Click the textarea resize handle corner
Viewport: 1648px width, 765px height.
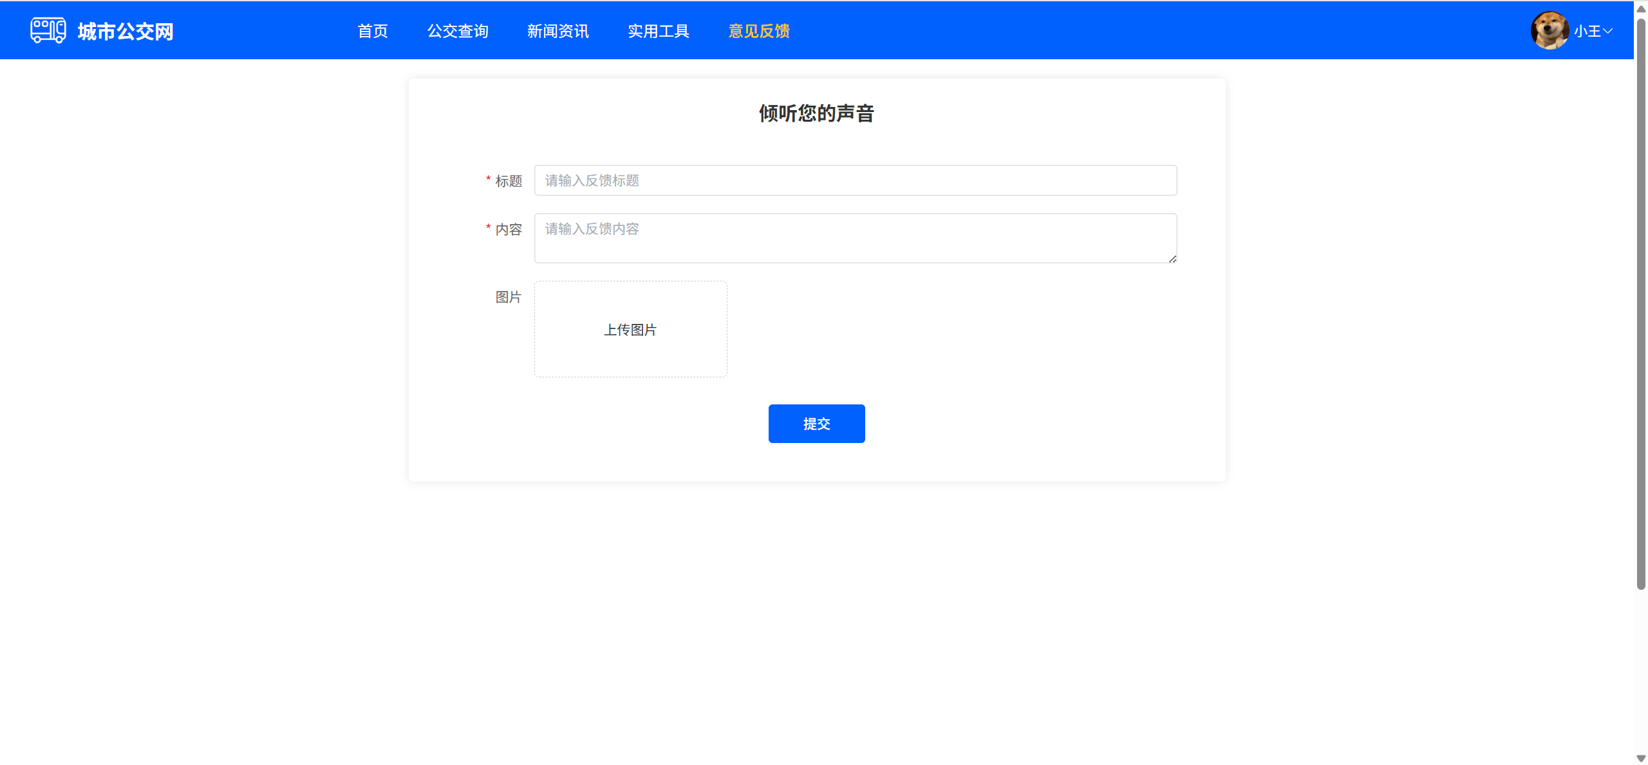pyautogui.click(x=1172, y=259)
